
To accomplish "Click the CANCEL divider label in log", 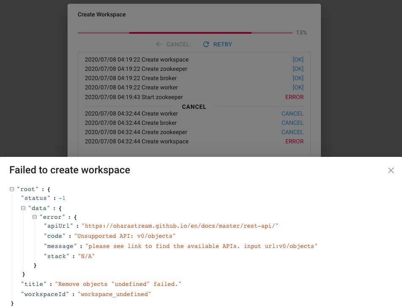I will tap(194, 107).
